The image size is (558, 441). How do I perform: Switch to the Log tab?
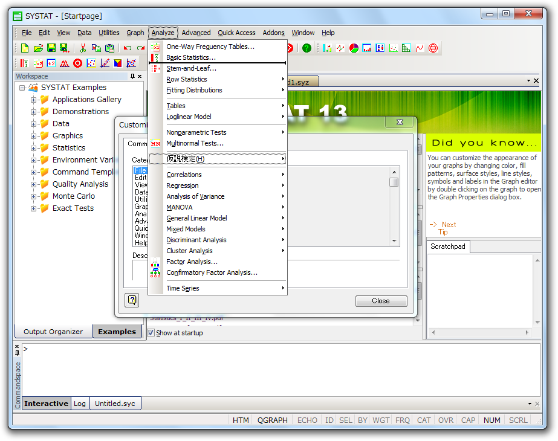point(80,404)
